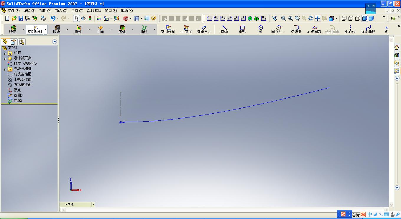The width and height of the screenshot is (401, 219).
Task: Expand the dropdown arrow beside 曲面
Action: tap(111, 30)
